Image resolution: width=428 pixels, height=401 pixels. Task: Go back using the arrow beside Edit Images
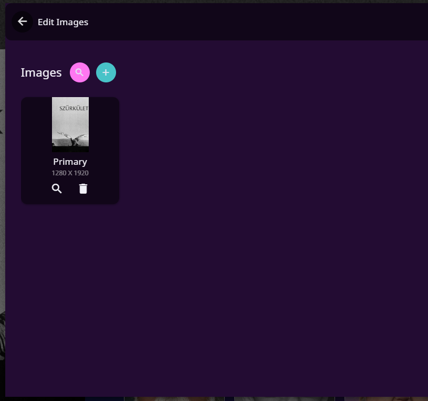(x=22, y=22)
